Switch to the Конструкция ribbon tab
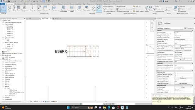The width and height of the screenshot is (195, 110). (x=19, y=4)
